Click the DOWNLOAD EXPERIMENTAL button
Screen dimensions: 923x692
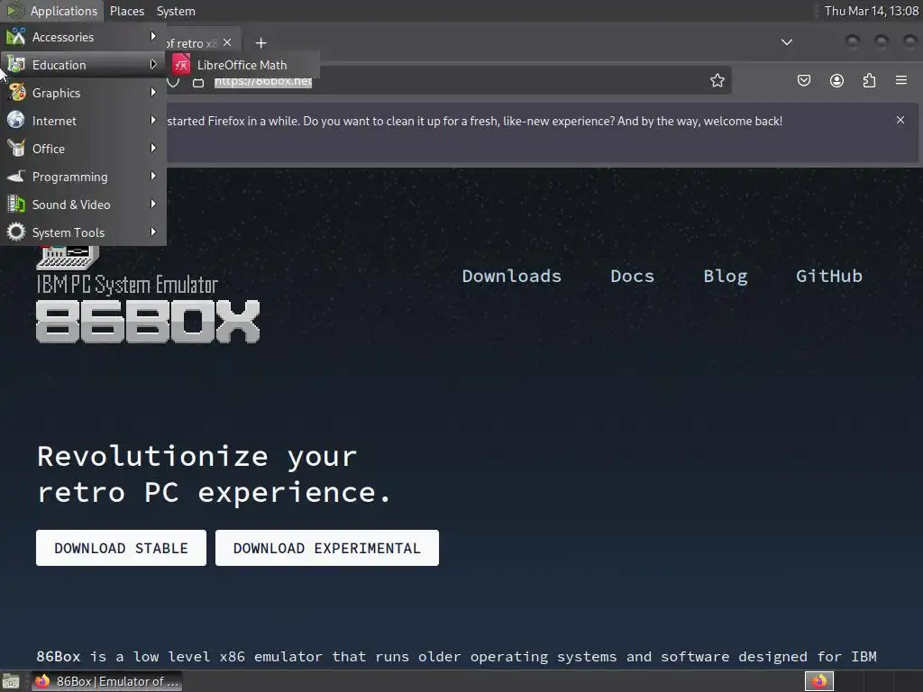tap(326, 548)
